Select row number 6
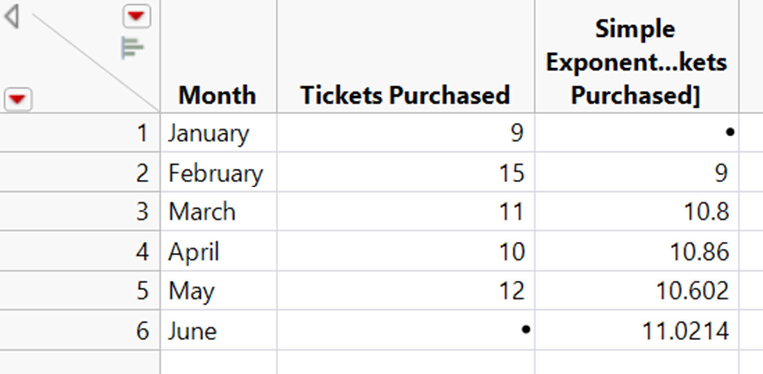This screenshot has width=763, height=374. pyautogui.click(x=80, y=330)
